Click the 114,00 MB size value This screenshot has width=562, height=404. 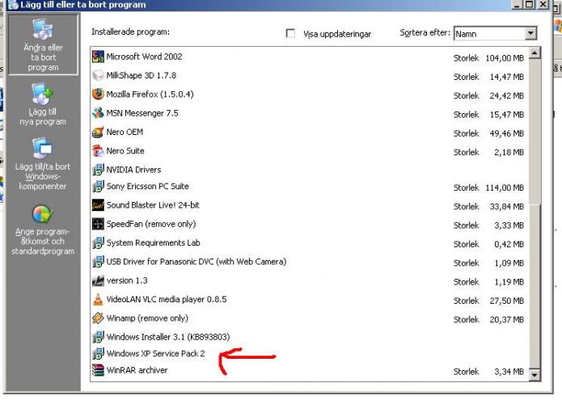point(505,187)
